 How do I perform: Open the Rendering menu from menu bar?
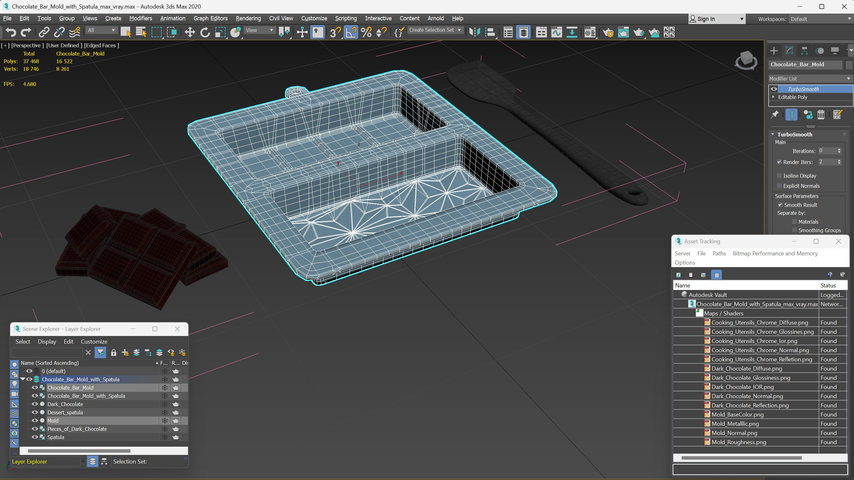tap(248, 18)
